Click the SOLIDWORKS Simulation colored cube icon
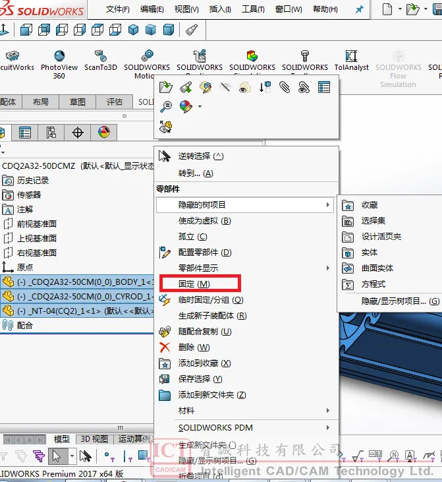This screenshot has height=482, width=442. [x=252, y=56]
